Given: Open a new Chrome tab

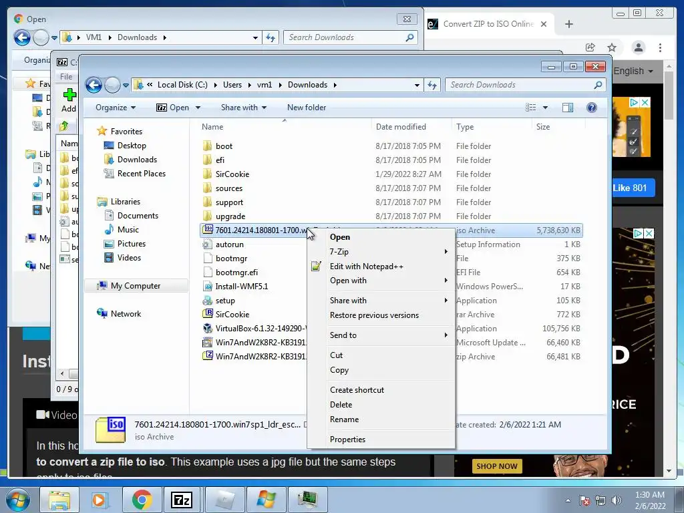Looking at the screenshot, I should pos(569,24).
